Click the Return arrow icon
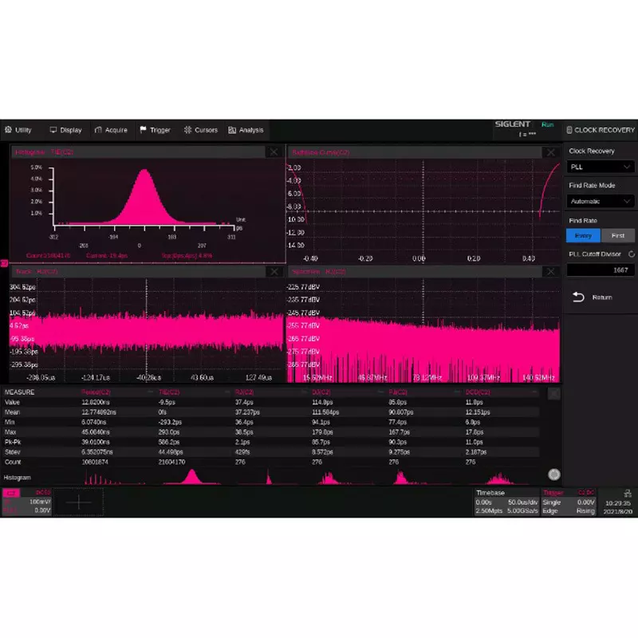This screenshot has height=638, width=638. click(578, 297)
